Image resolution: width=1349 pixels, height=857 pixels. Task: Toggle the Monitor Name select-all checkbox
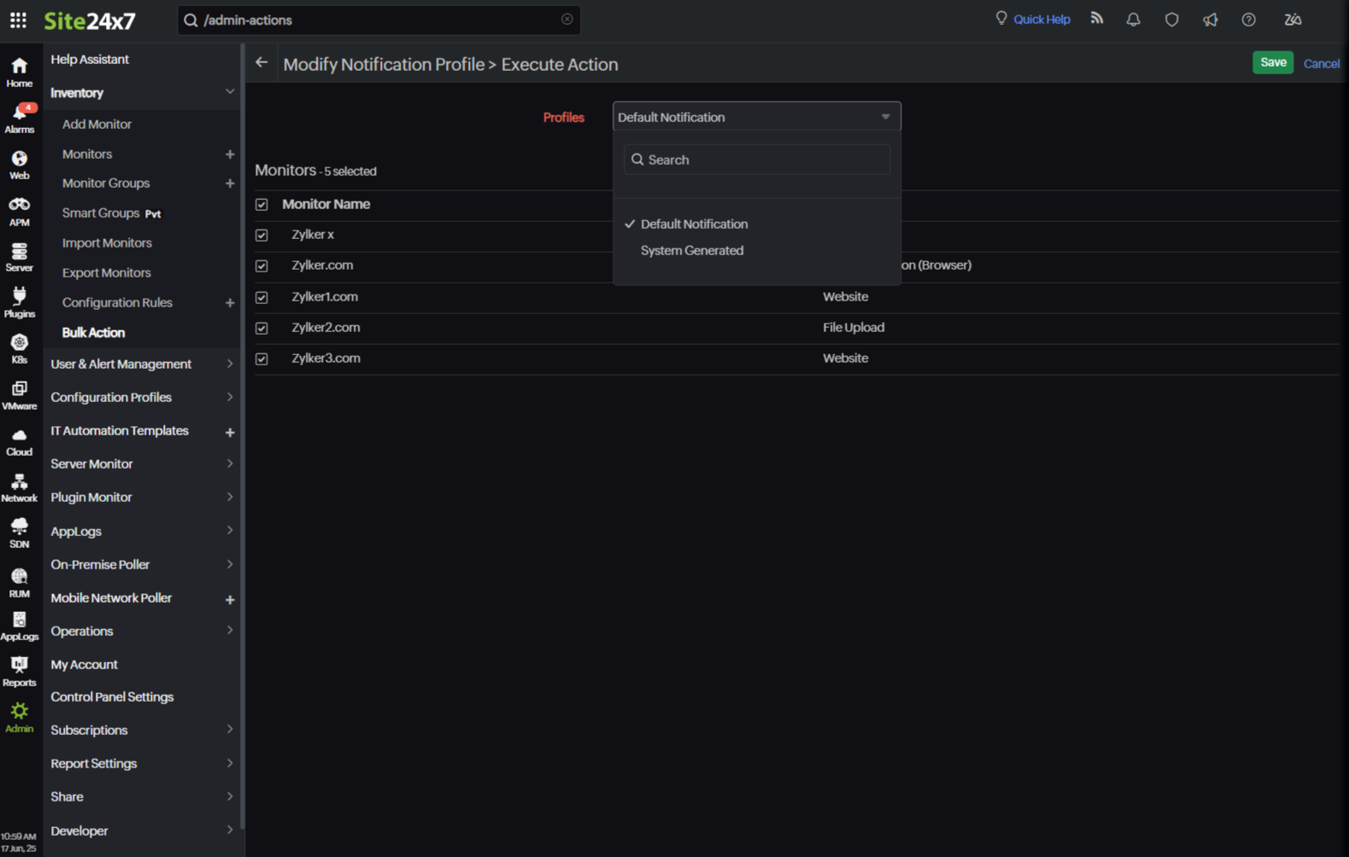pyautogui.click(x=261, y=205)
